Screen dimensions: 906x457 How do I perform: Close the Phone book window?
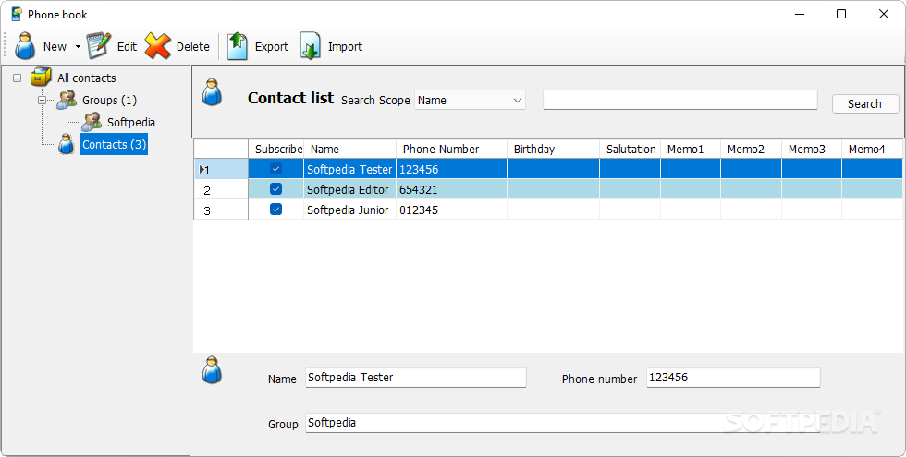(884, 14)
